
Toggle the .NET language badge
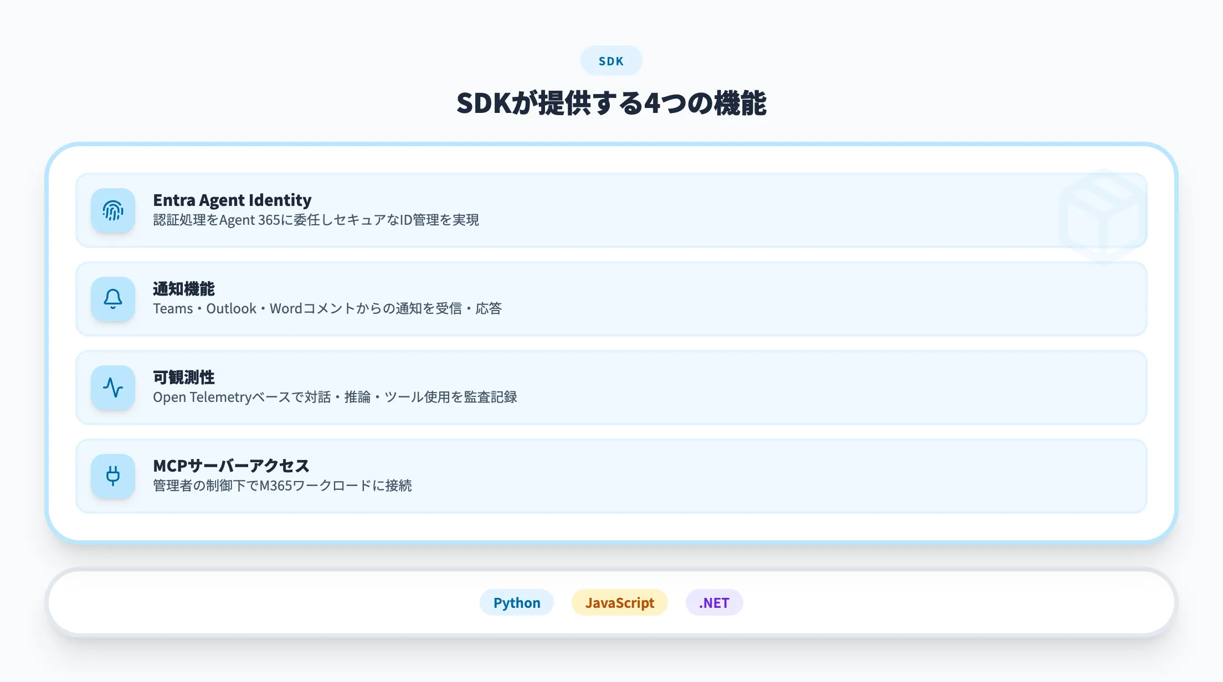pos(713,602)
